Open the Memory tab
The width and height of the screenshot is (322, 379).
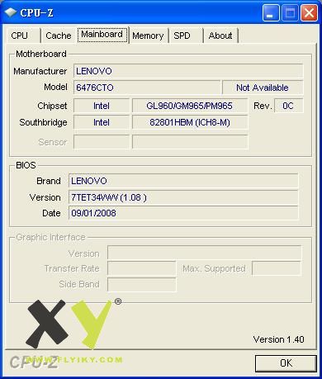[x=148, y=36]
